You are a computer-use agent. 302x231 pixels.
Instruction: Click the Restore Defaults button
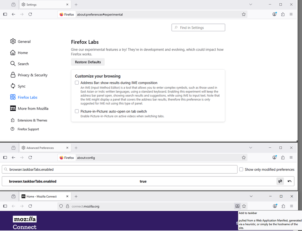[x=88, y=62]
